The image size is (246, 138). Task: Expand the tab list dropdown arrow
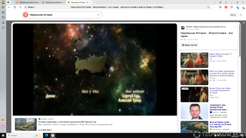[12, 2]
